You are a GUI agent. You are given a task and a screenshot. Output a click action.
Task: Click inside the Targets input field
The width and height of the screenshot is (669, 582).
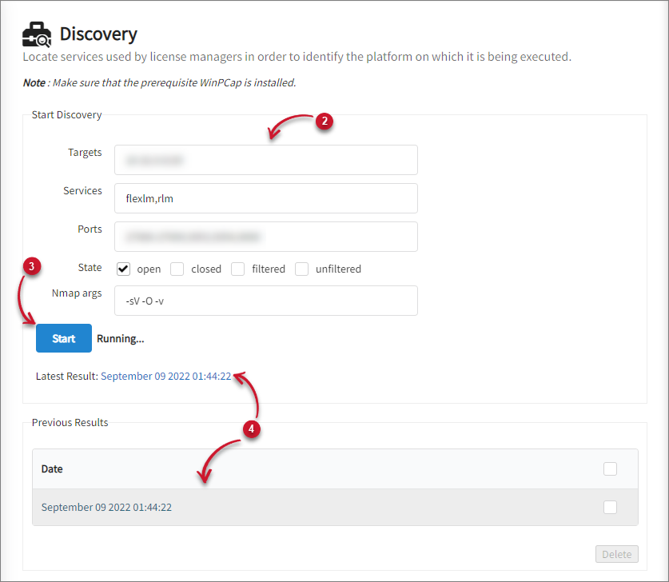point(268,160)
